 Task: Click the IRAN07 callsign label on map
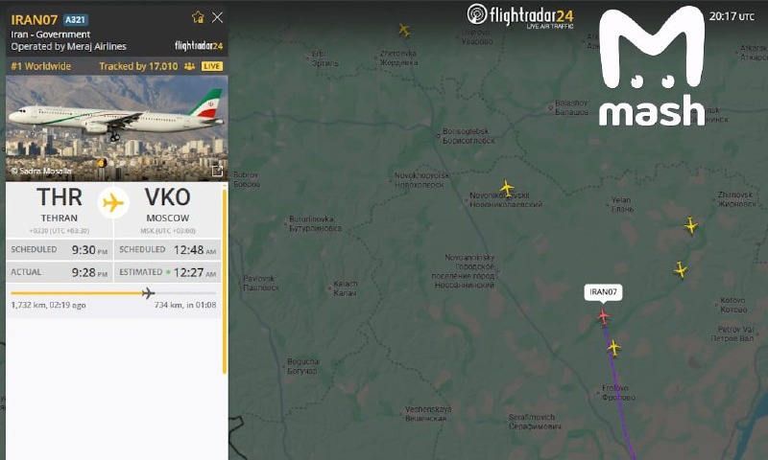coord(603,292)
